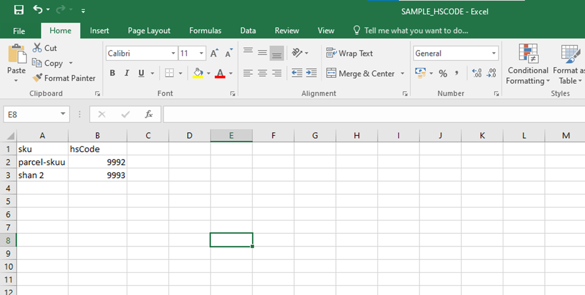Viewport: 585px width, 295px height.
Task: Click the Save icon in title bar
Action: tap(19, 10)
